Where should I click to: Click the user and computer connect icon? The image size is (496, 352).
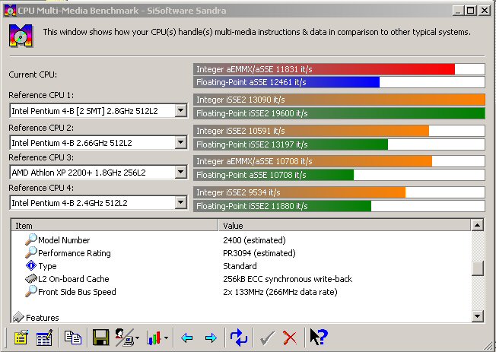coord(124,338)
